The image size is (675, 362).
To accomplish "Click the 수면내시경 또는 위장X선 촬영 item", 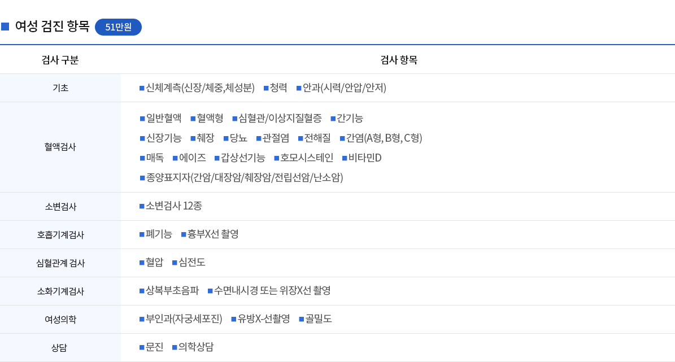I will coord(272,290).
